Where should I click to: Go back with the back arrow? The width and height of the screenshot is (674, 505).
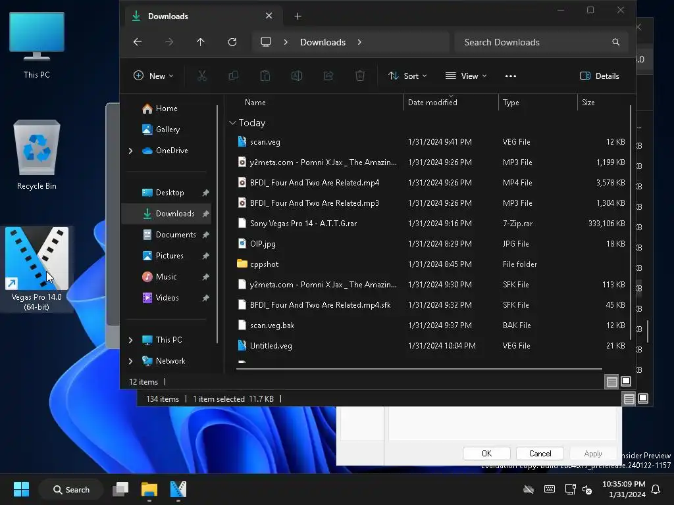tap(138, 42)
